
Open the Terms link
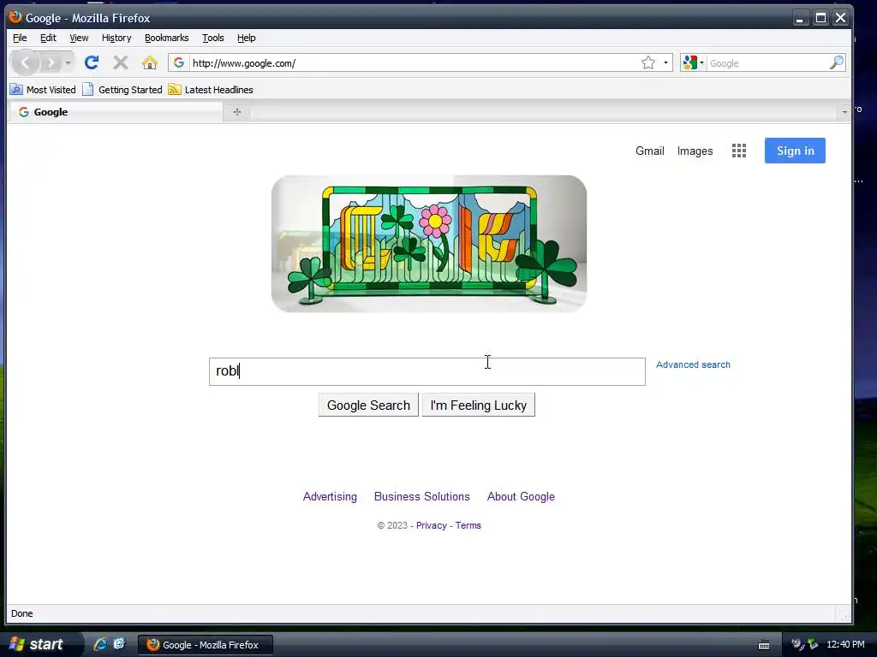pyautogui.click(x=468, y=525)
